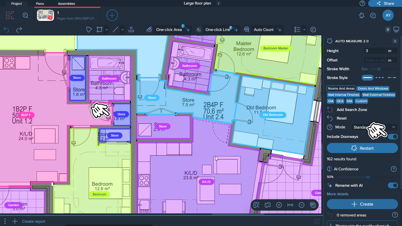Click the Share button
Viewport: 402px width, 226px height.
tap(385, 3)
